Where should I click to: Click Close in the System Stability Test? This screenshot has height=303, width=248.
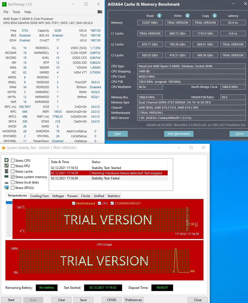point(198,300)
